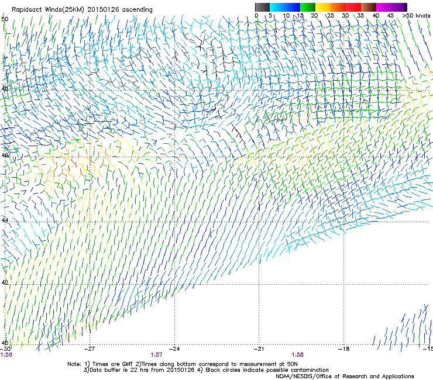Click the red 30-35 knots color band
Screen dimensions: 433x380
[x=353, y=7]
